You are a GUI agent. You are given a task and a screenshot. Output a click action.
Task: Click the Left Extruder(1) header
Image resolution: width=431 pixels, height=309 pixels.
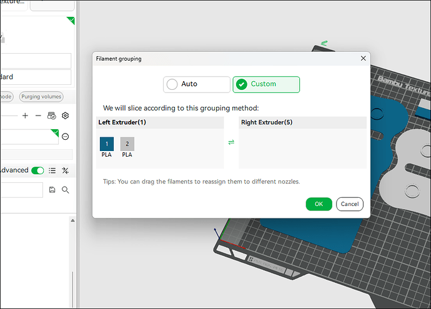click(160, 122)
